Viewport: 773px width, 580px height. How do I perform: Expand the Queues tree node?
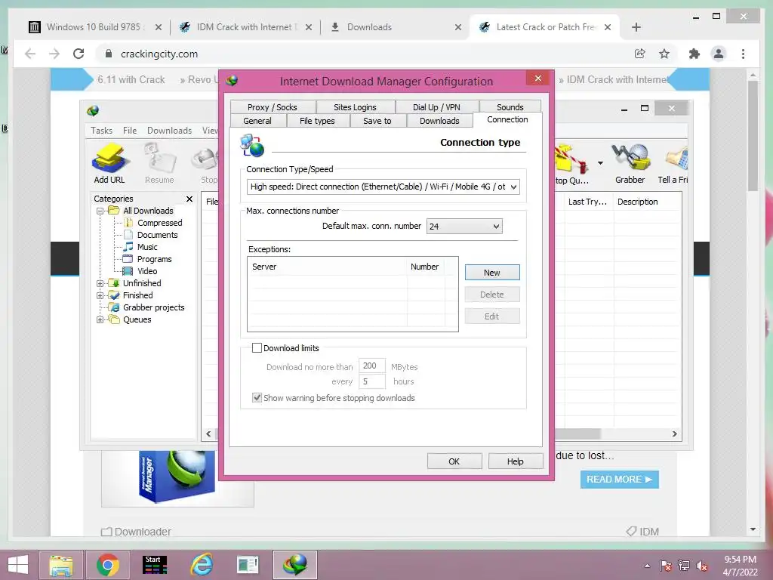click(100, 319)
